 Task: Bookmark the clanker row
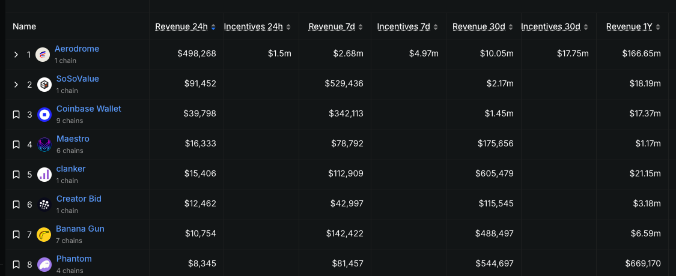(16, 175)
